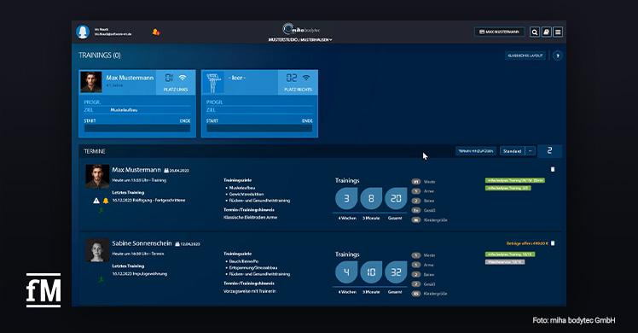Click the second green miha bodytec Training tag for Max
This screenshot has width=638, height=333.
[x=507, y=188]
